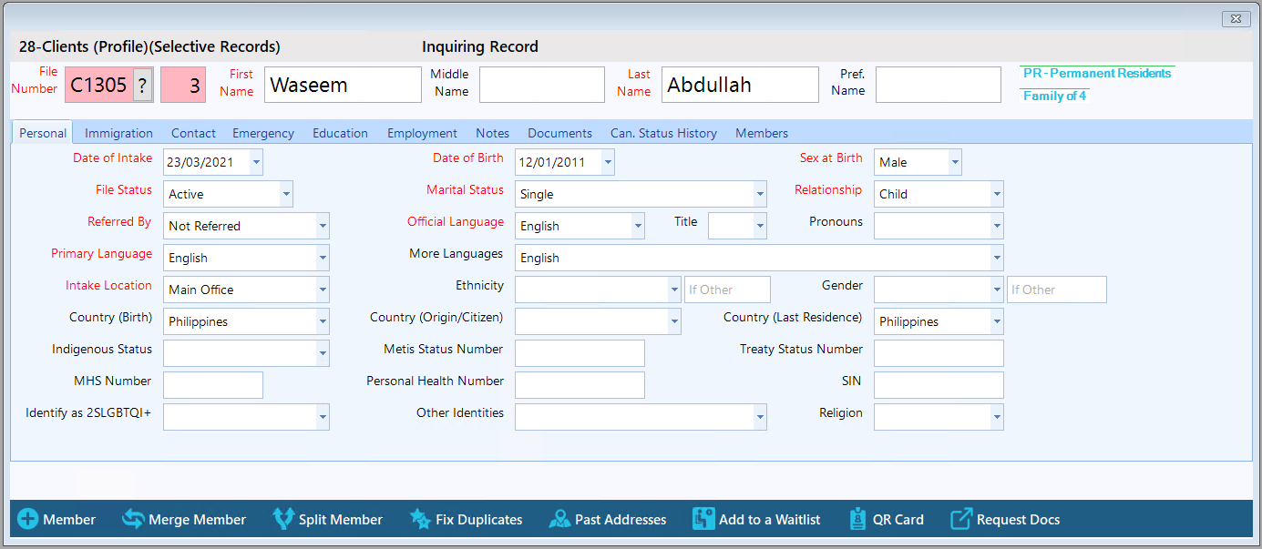Open the Date of Intake date picker
1262x549 pixels.
256,162
